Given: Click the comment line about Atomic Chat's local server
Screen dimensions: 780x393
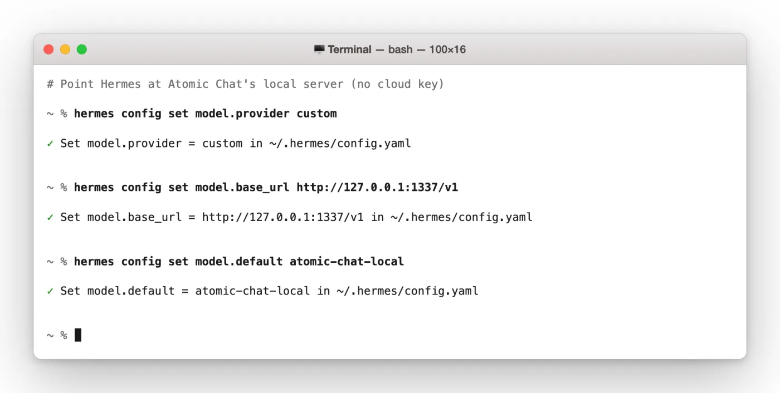Looking at the screenshot, I should pyautogui.click(x=246, y=84).
